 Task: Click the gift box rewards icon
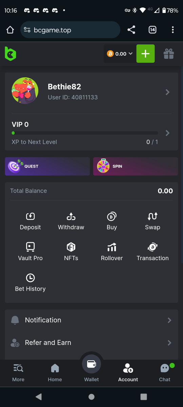click(169, 54)
